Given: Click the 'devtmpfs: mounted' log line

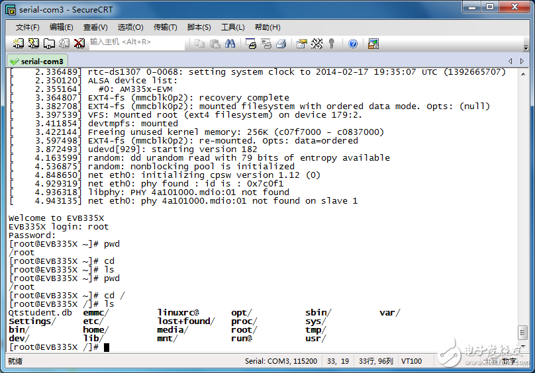Looking at the screenshot, I should coord(132,124).
